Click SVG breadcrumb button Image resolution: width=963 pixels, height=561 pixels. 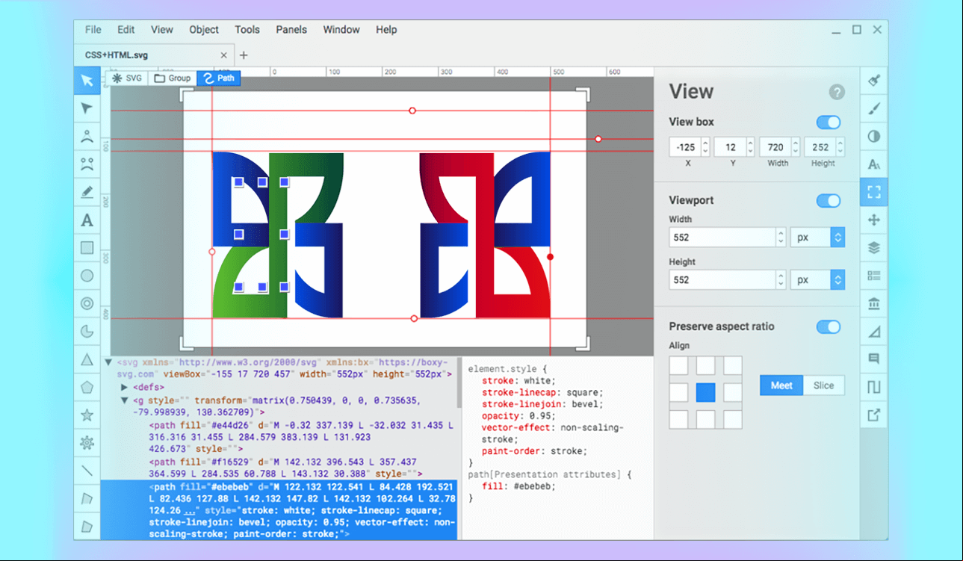(126, 78)
